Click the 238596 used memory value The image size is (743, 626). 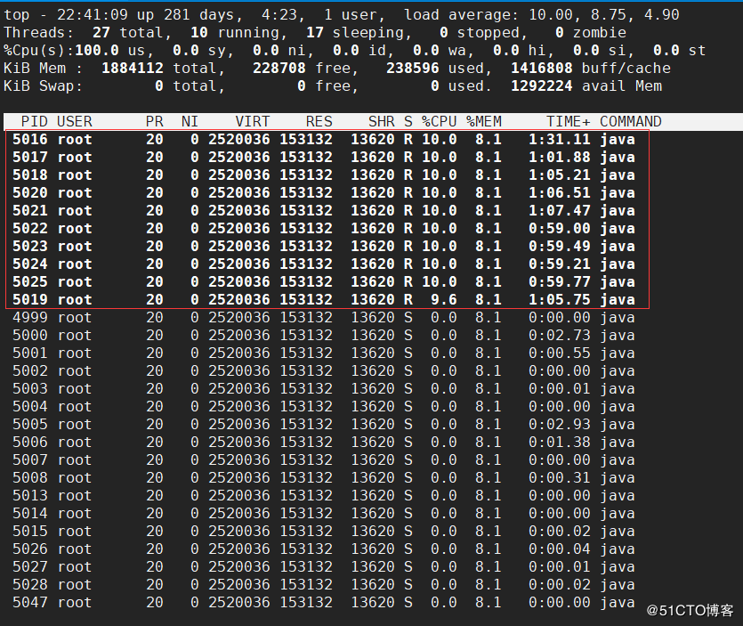click(413, 68)
